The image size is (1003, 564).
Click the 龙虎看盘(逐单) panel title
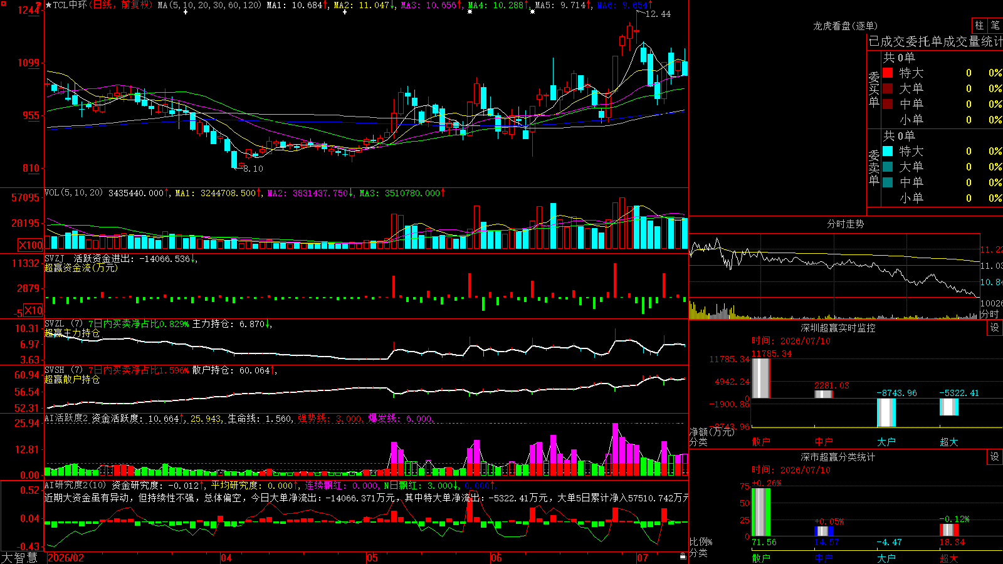point(845,26)
